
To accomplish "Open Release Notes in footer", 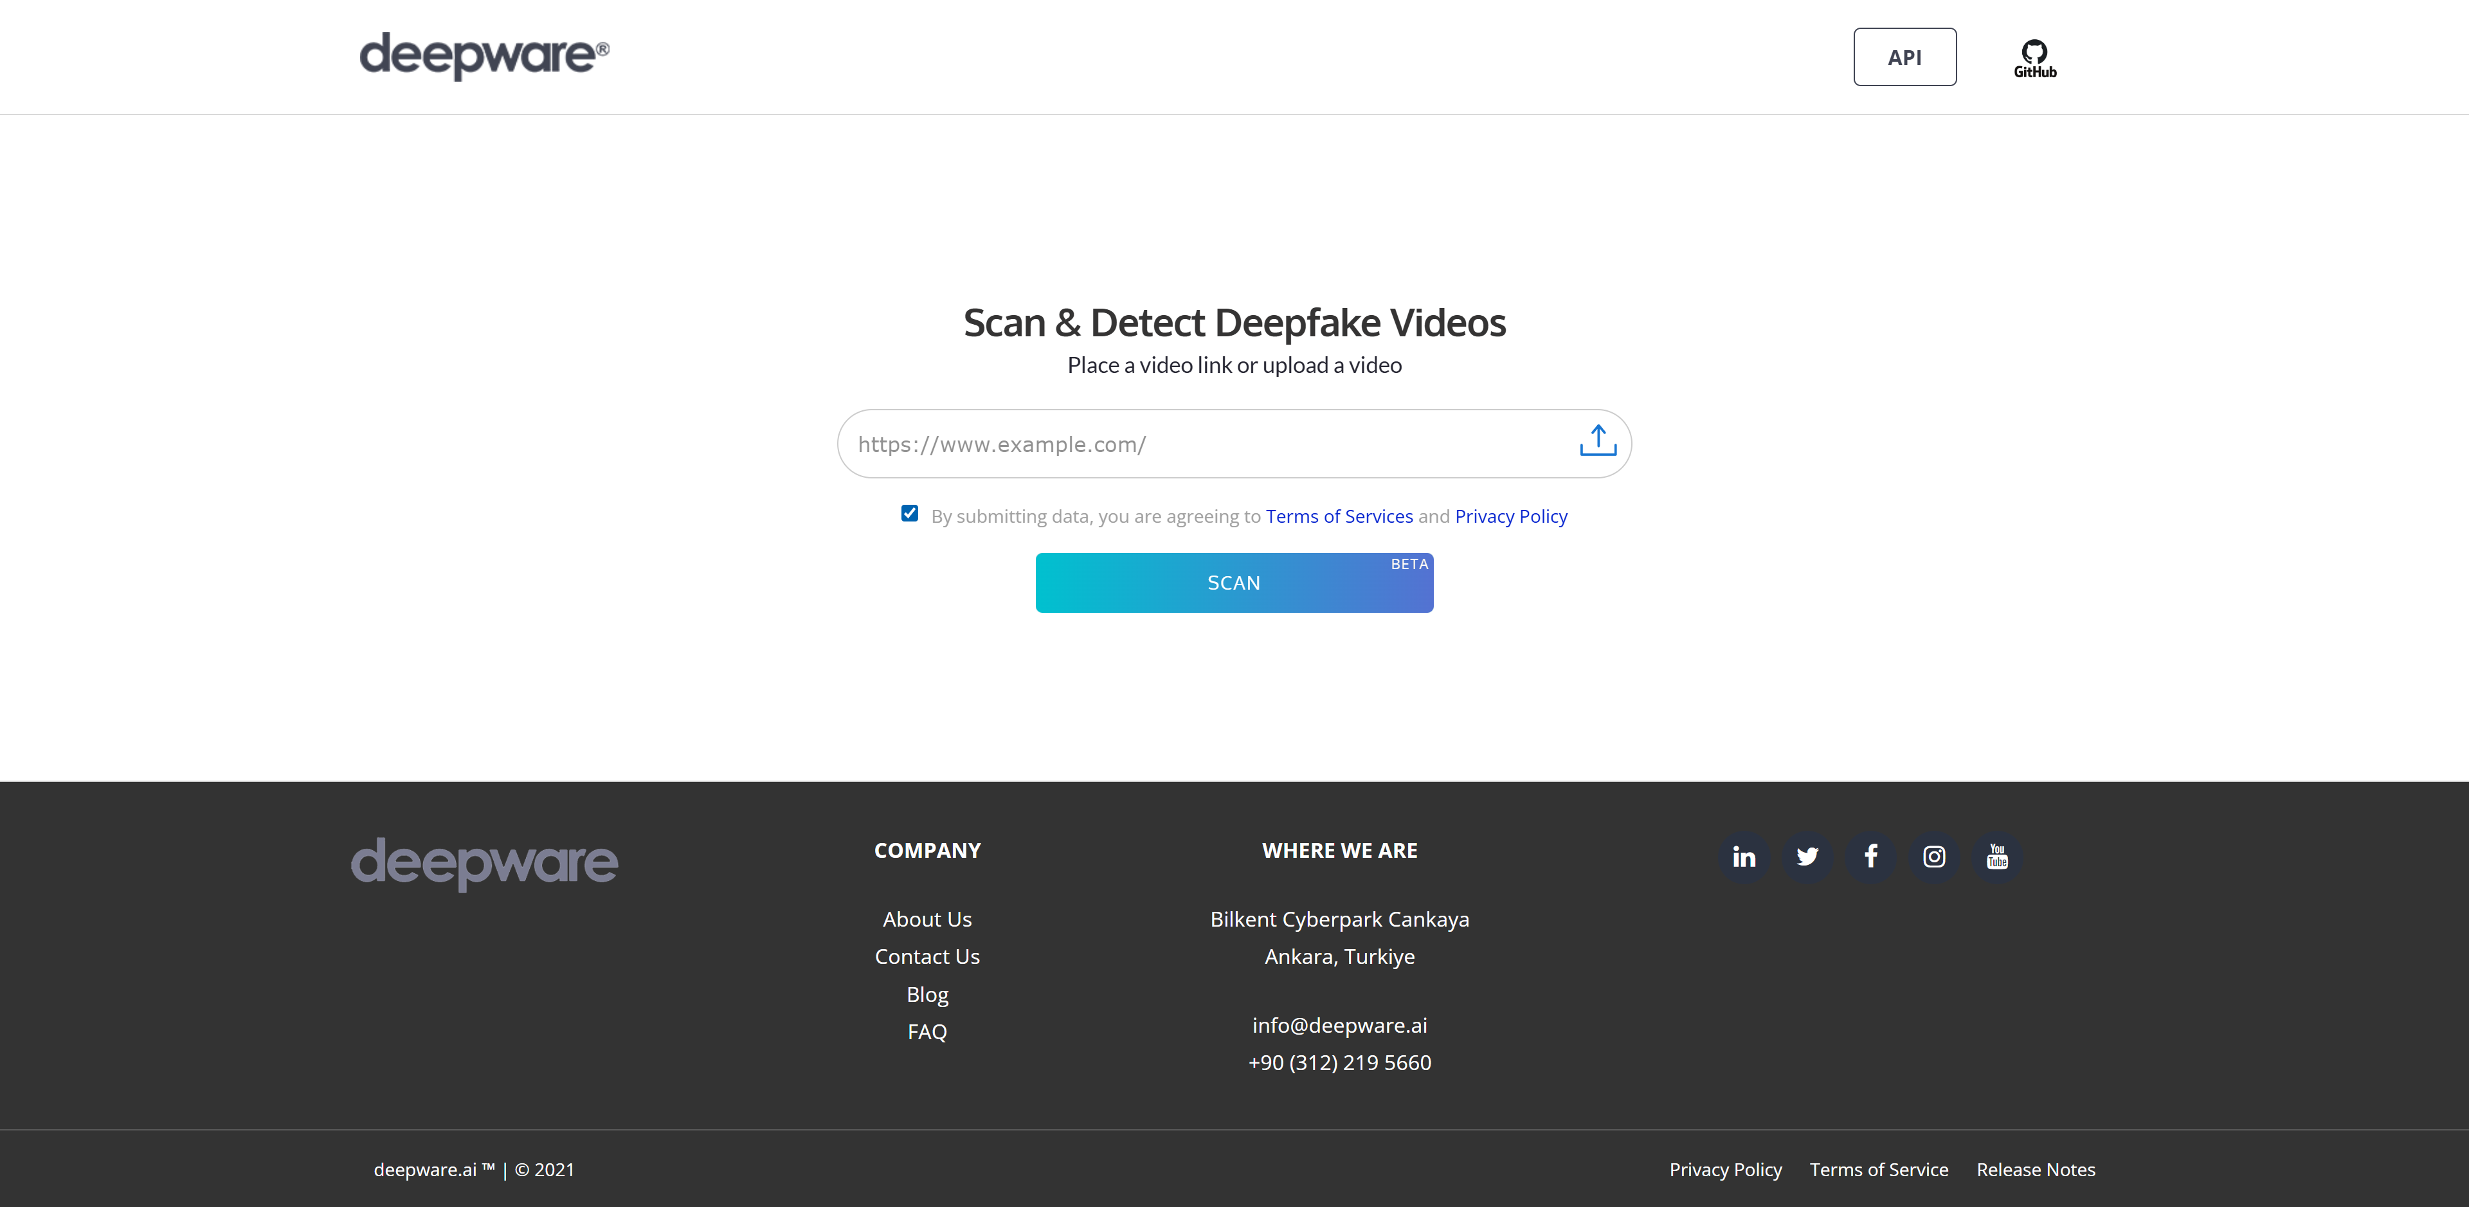I will (x=2035, y=1170).
